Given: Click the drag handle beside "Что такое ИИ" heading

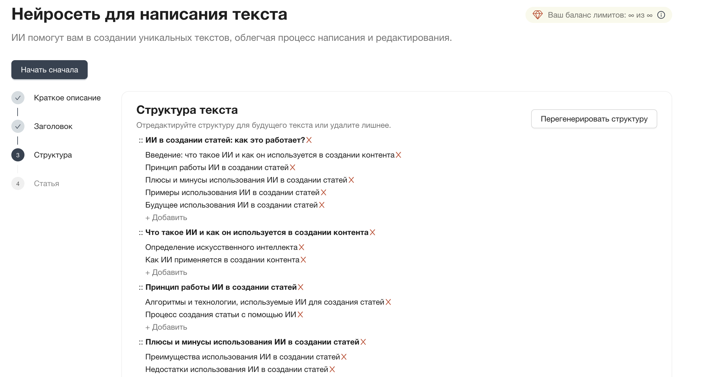Looking at the screenshot, I should [140, 233].
